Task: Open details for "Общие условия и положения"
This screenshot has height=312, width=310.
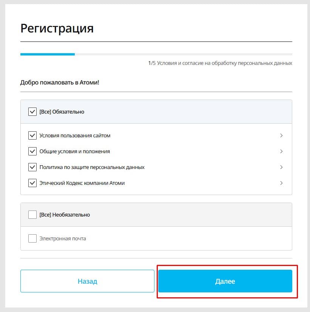Action: click(x=281, y=151)
